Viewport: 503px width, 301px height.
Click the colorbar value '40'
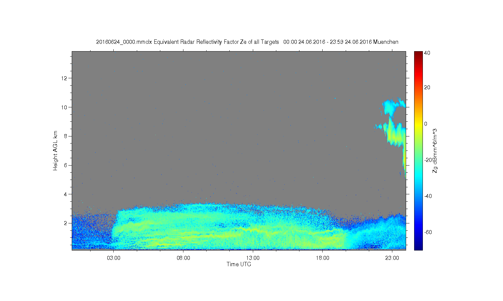coord(427,53)
